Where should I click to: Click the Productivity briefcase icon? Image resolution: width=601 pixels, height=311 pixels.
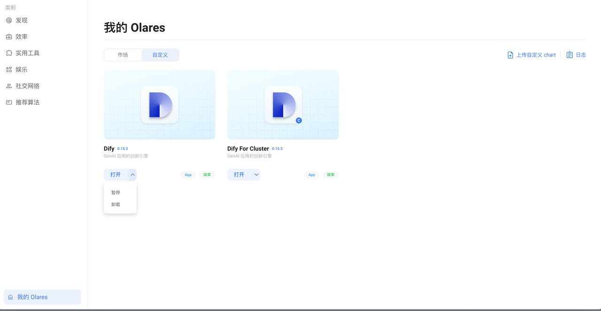[x=9, y=37]
